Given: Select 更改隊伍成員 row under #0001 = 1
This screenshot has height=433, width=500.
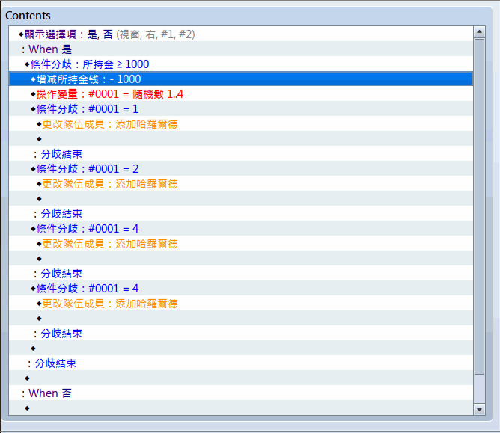Looking at the screenshot, I should [241, 124].
